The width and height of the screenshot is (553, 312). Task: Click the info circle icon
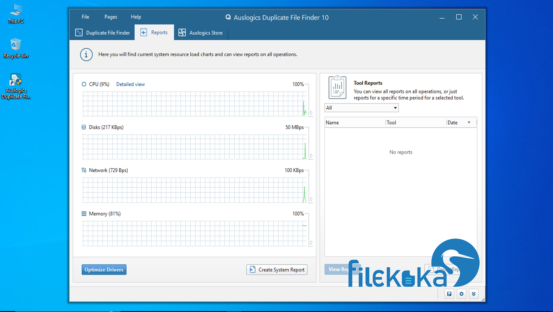coord(86,54)
